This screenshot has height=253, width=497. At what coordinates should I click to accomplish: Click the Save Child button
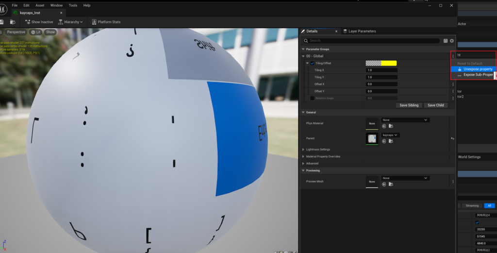point(435,105)
